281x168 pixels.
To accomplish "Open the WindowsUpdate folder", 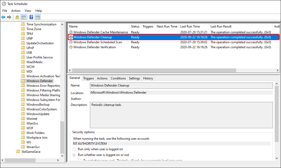I will tap(38, 114).
